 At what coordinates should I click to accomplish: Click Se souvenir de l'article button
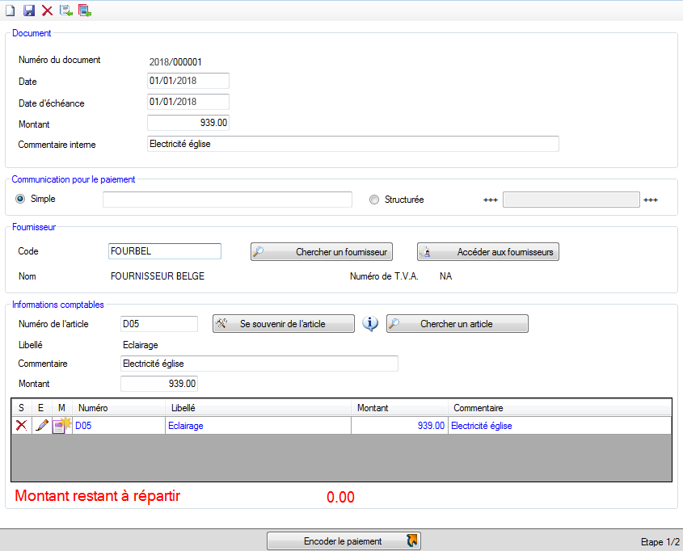click(x=283, y=323)
